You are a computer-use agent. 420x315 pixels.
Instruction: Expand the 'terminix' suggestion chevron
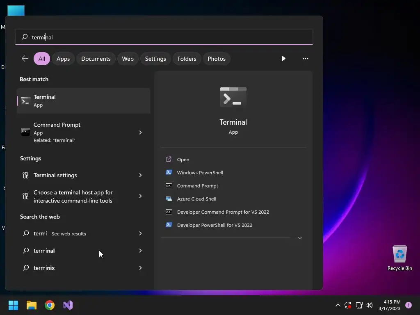tap(140, 267)
